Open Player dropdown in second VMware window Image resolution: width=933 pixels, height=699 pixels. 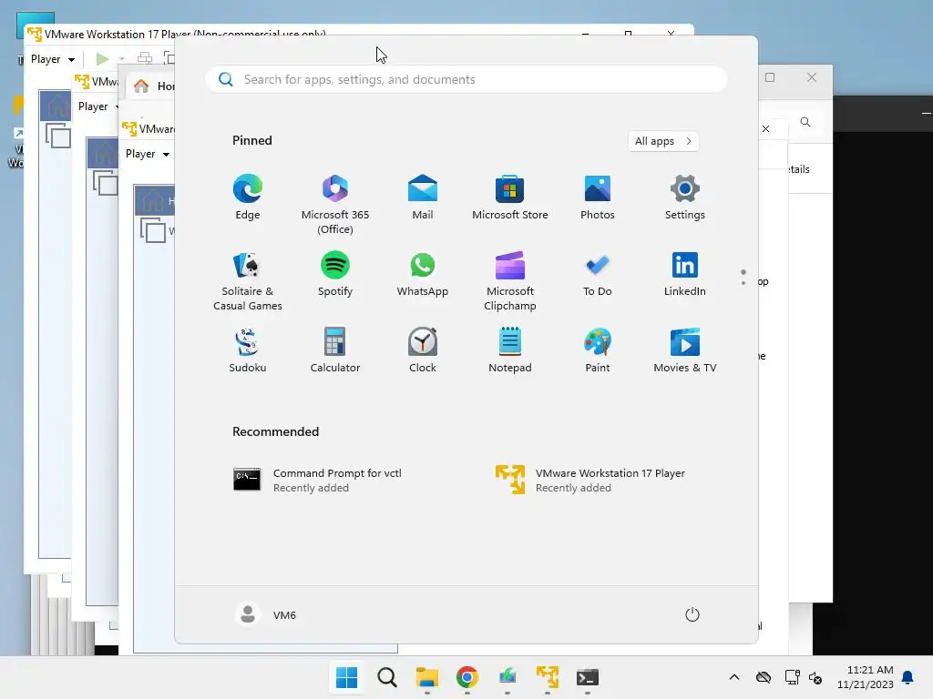click(97, 106)
